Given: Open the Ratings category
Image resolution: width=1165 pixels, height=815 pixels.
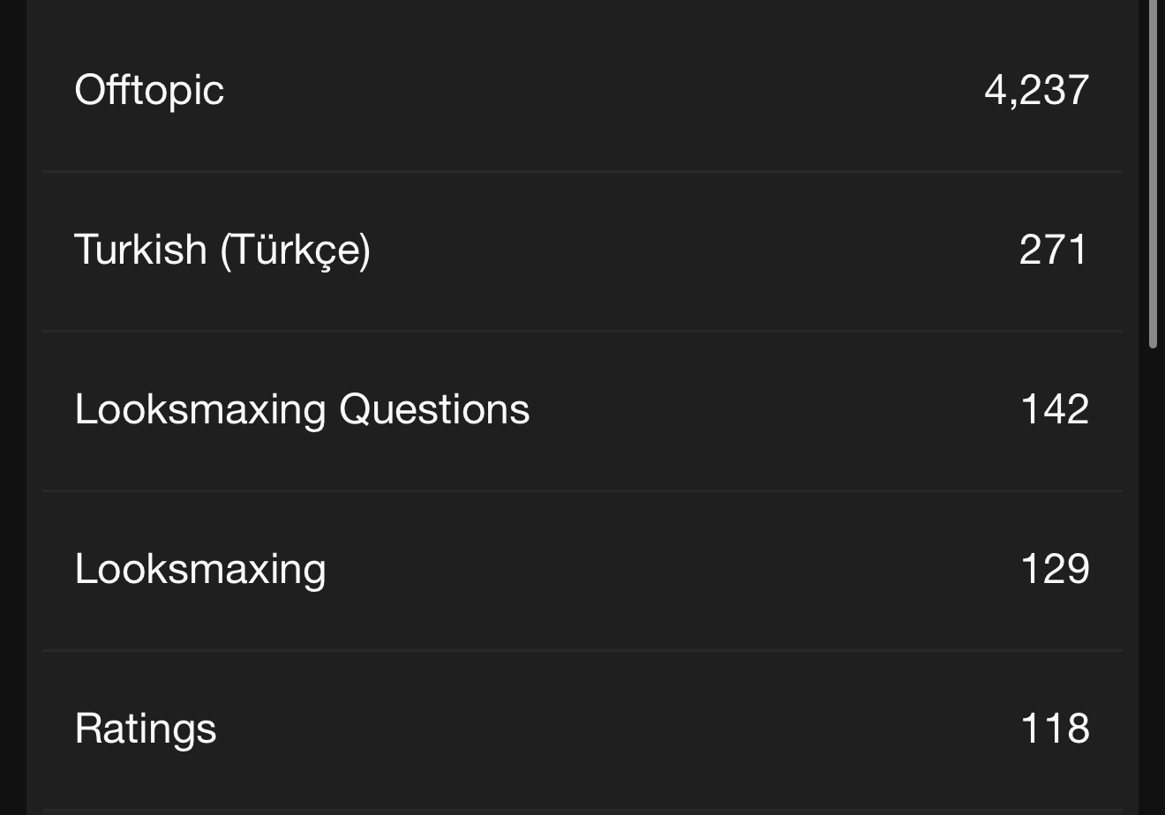Looking at the screenshot, I should pyautogui.click(x=146, y=729).
